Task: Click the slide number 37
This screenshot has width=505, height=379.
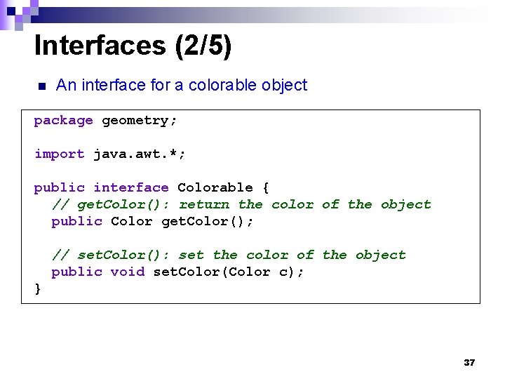Action: [469, 363]
